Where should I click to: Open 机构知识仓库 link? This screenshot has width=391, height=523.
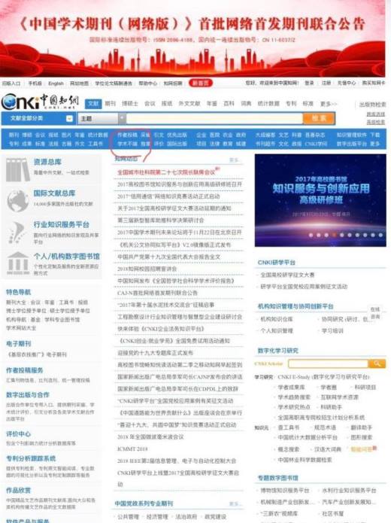277,319
